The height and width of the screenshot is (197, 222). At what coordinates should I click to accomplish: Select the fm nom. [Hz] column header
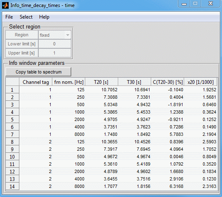69,82
